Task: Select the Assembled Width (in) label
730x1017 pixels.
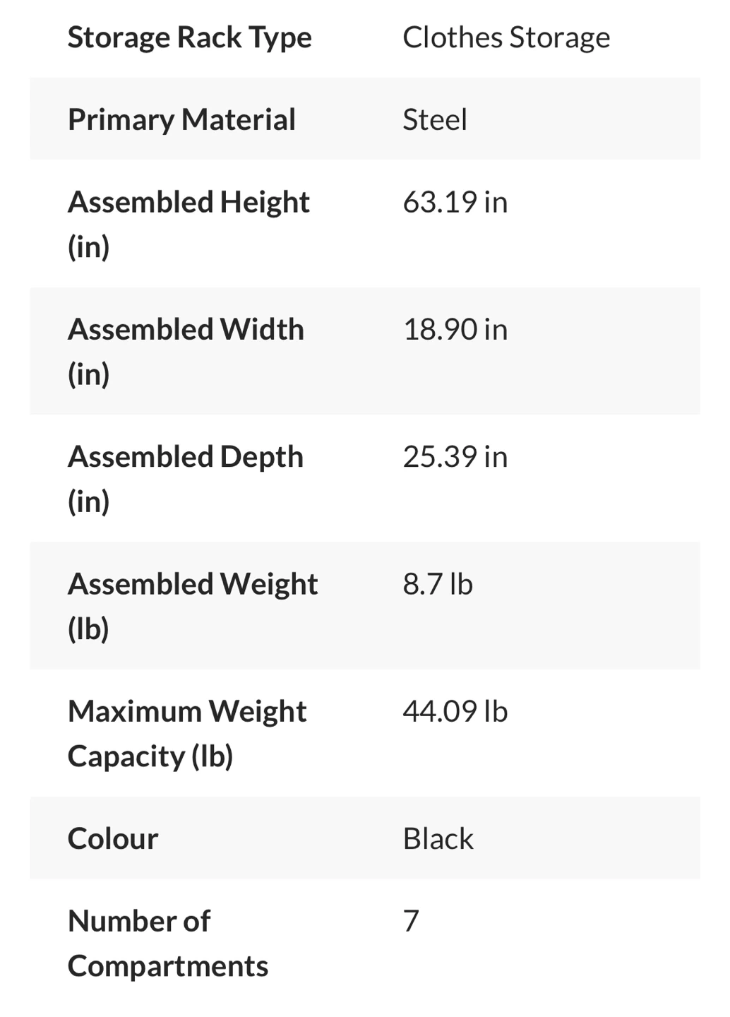Action: coord(186,351)
